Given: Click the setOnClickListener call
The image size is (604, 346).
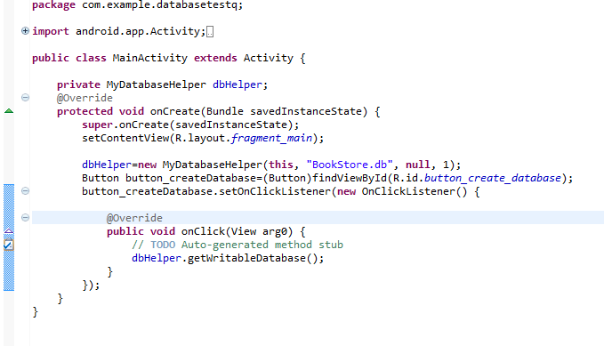Looking at the screenshot, I should pyautogui.click(x=276, y=191).
